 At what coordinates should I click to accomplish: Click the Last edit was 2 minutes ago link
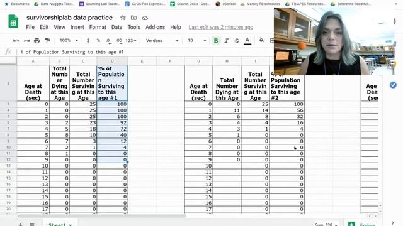[221, 27]
